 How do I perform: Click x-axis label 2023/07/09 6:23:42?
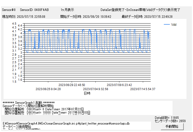tap(119, 85)
